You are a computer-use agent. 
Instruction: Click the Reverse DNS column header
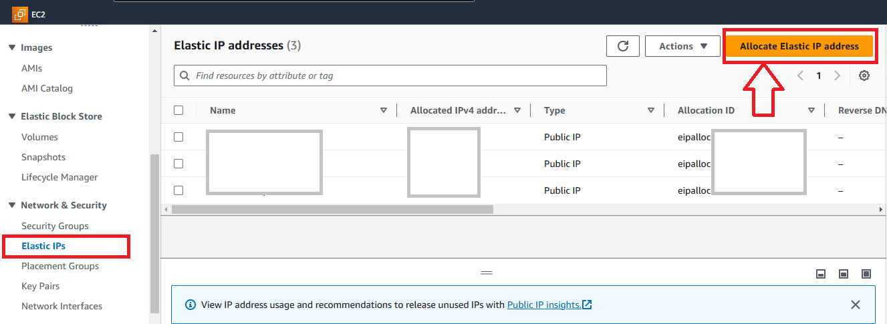862,110
